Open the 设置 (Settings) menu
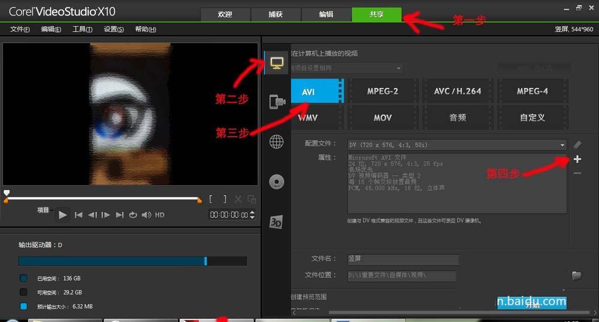Screen dimensions: 599x322 pyautogui.click(x=114, y=29)
